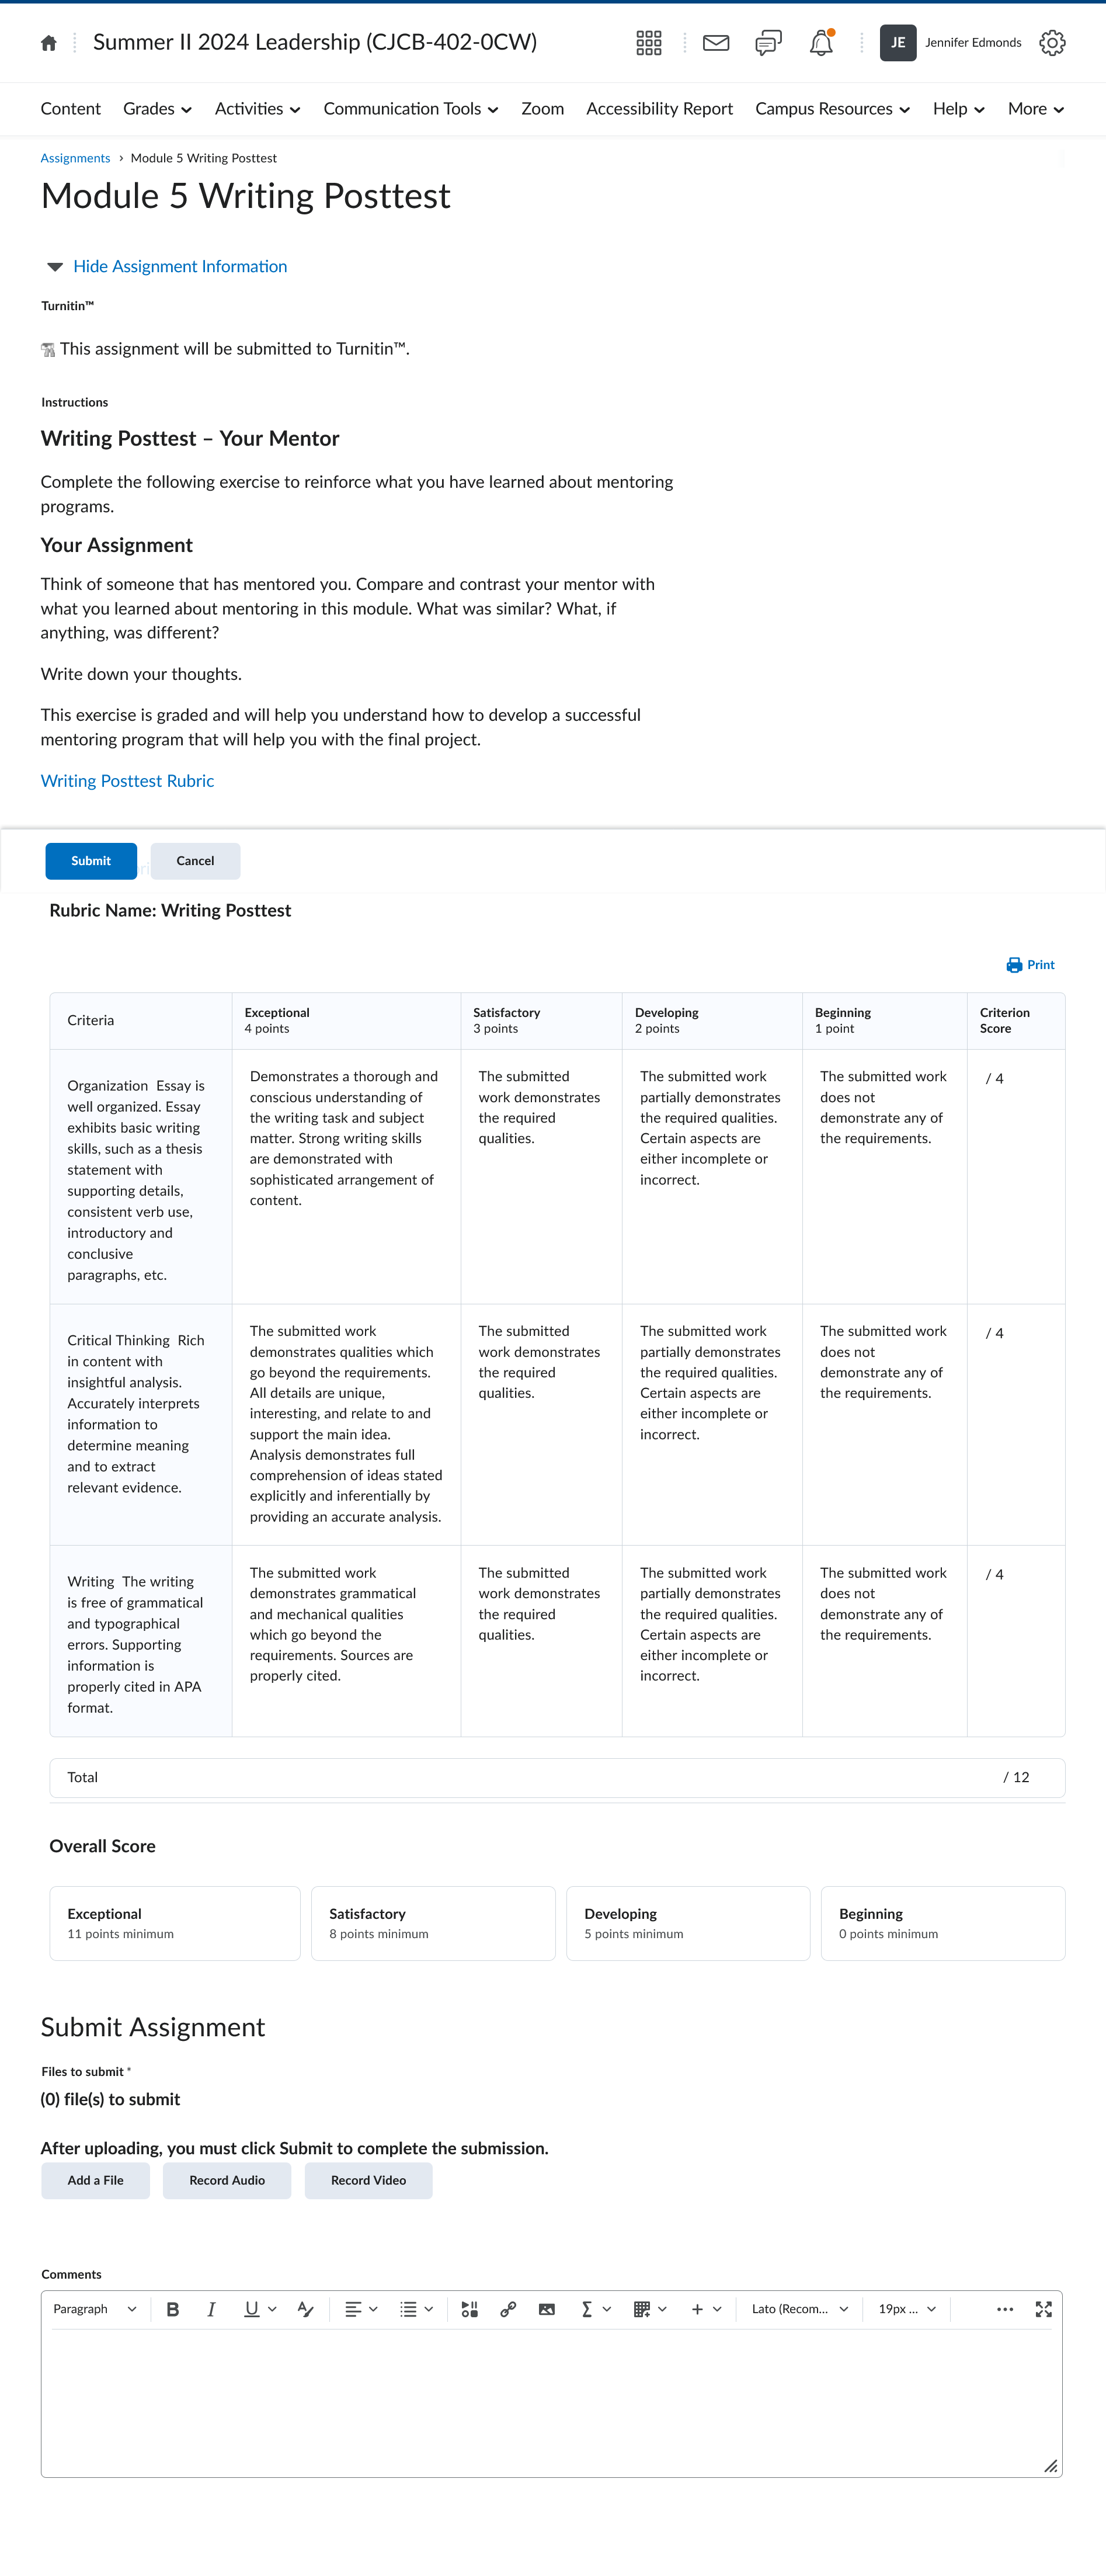
Task: Go to the Content tab
Action: [70, 109]
